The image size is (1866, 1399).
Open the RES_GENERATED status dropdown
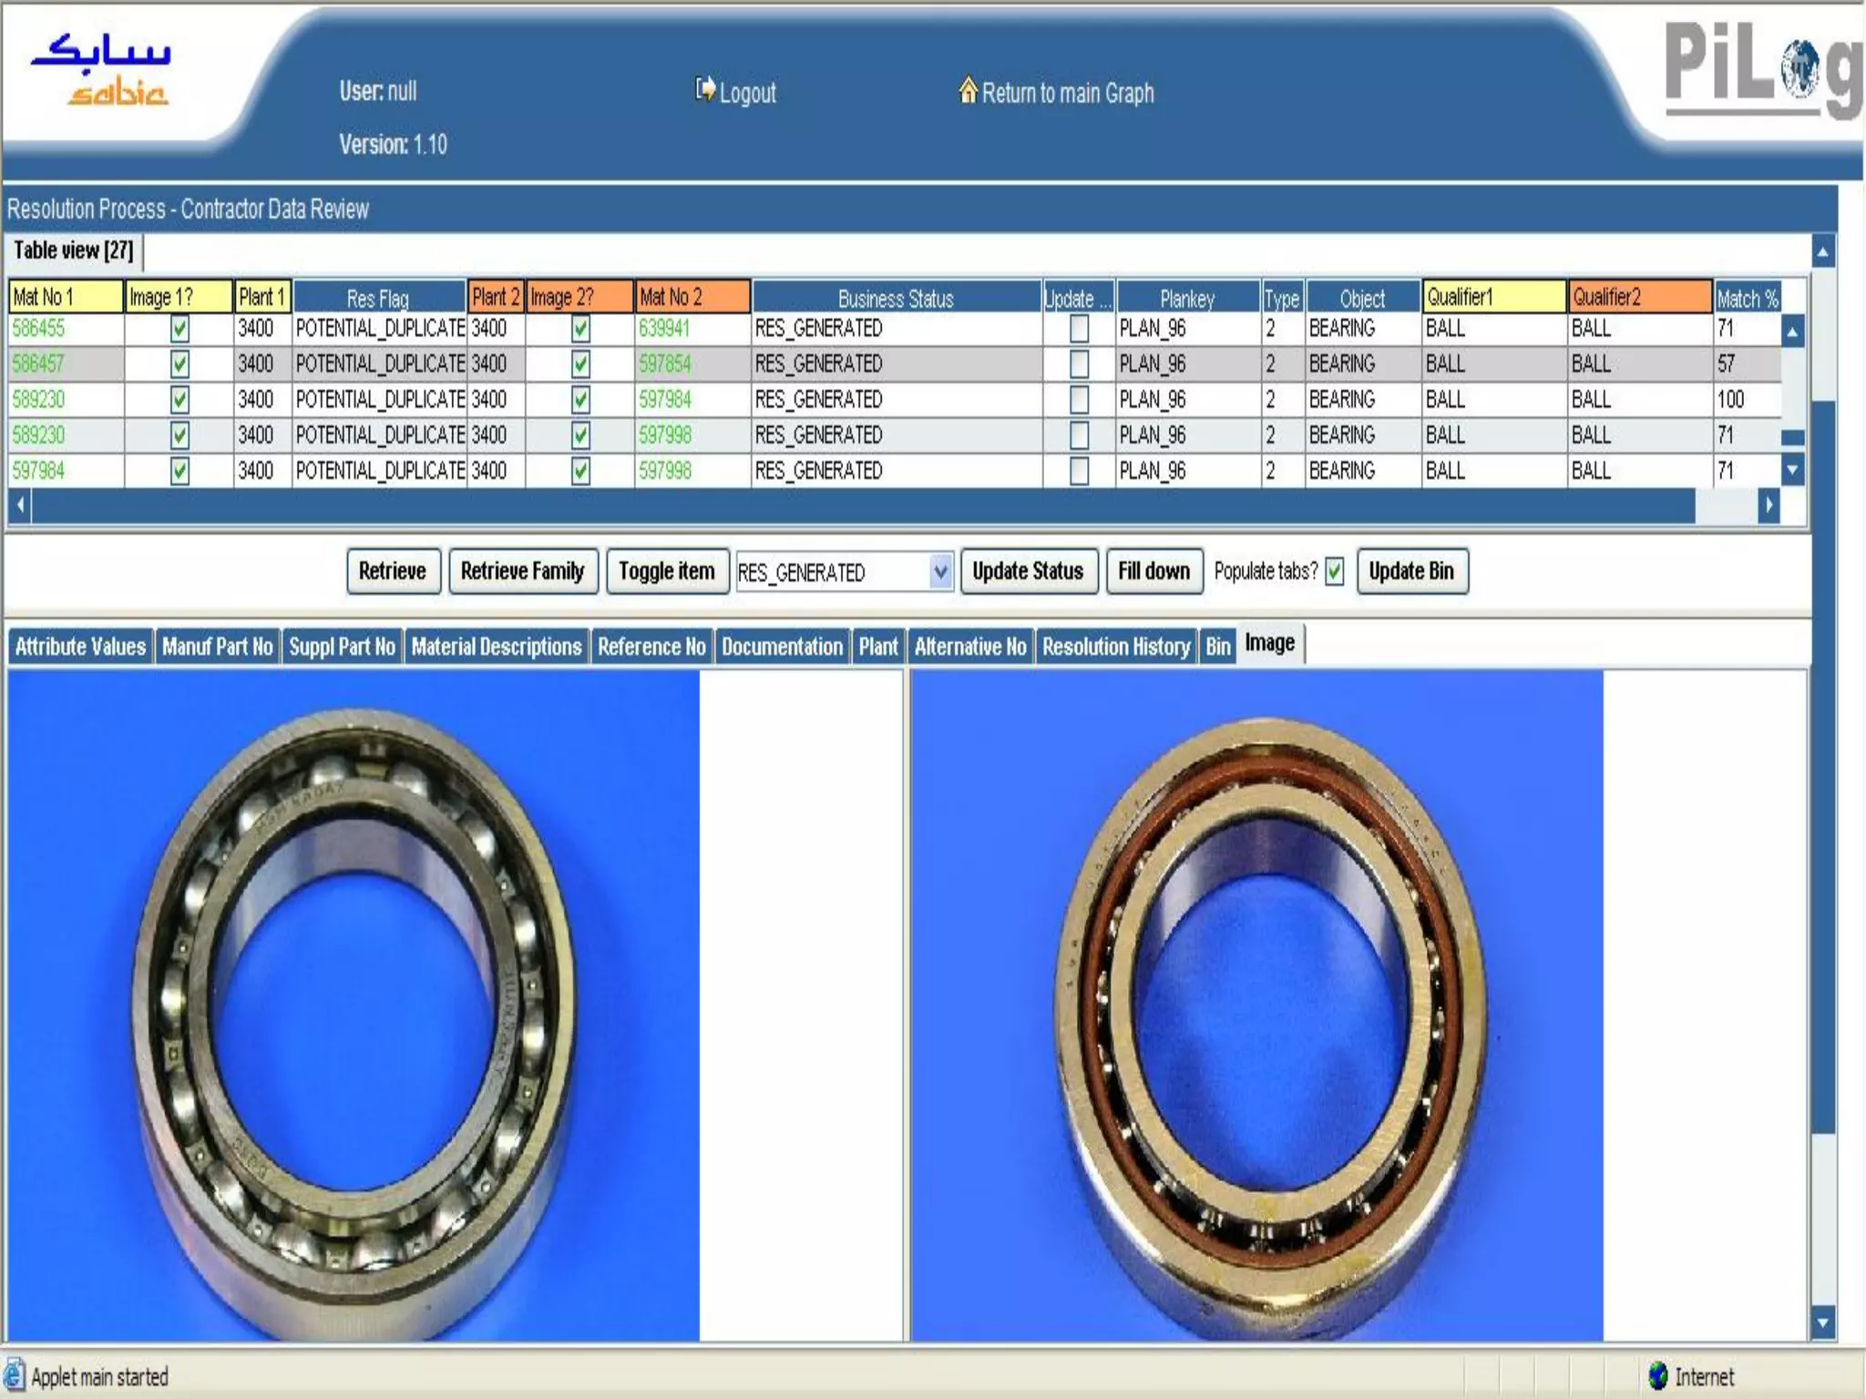[x=940, y=572]
